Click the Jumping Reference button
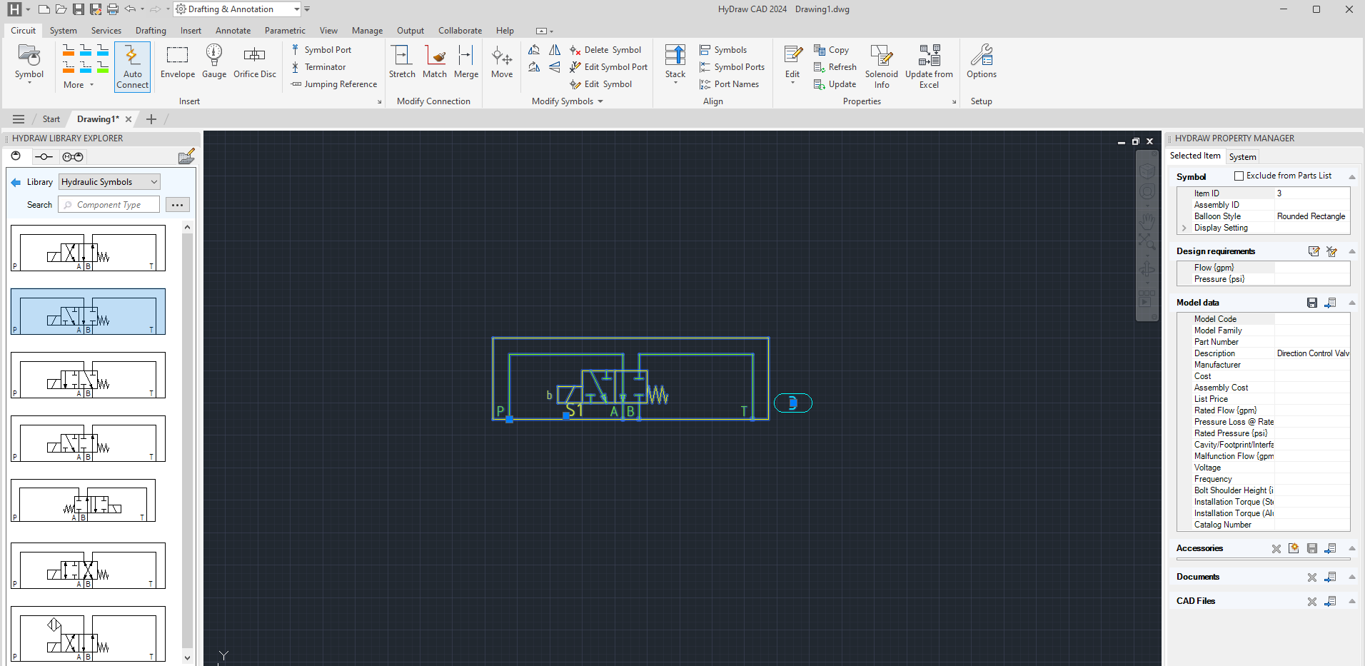The width and height of the screenshot is (1365, 666). click(334, 84)
